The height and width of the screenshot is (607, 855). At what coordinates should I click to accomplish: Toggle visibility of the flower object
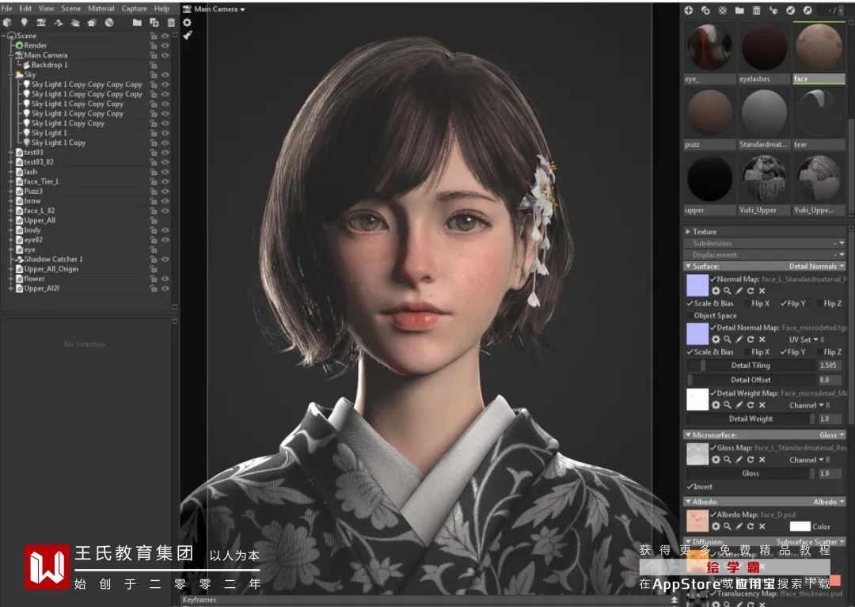(x=165, y=279)
